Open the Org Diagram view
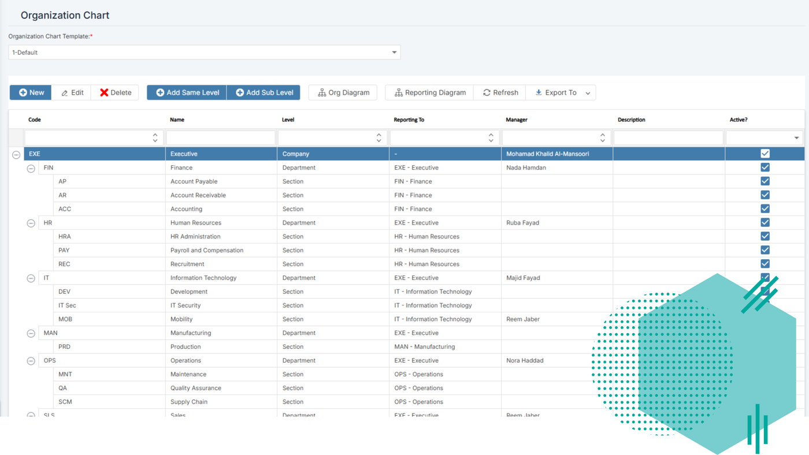This screenshot has width=809, height=455. (343, 92)
